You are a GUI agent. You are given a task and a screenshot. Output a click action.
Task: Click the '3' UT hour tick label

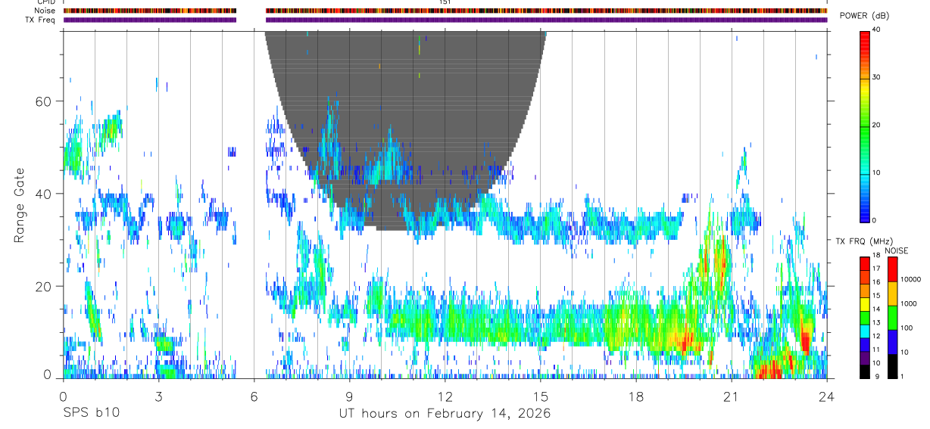(x=158, y=396)
